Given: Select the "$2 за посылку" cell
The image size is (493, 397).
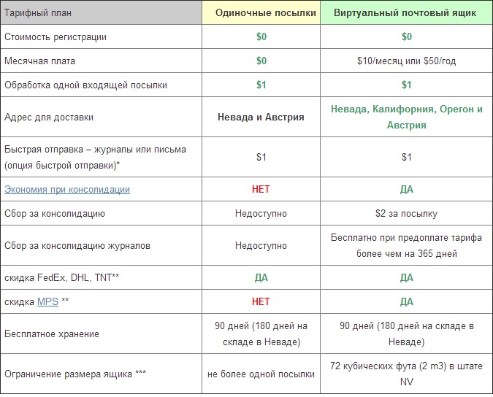Looking at the screenshot, I should click(406, 214).
